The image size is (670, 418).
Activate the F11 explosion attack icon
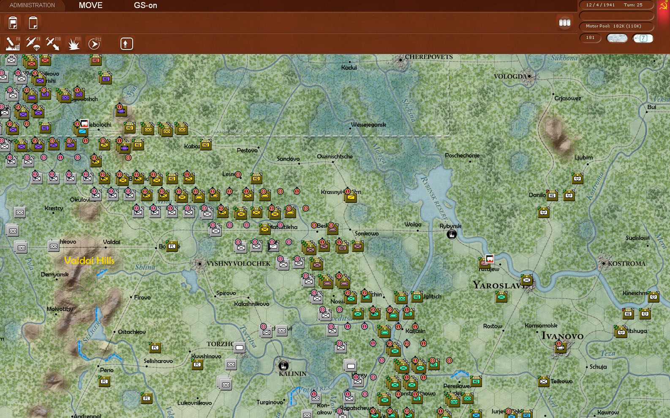[x=74, y=44]
